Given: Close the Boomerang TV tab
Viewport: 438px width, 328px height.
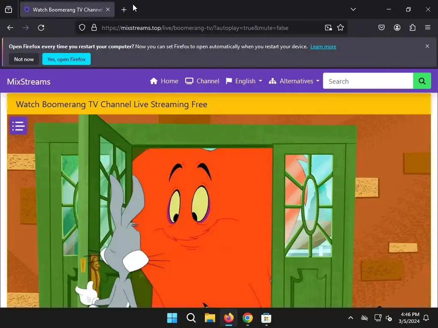Looking at the screenshot, I should tap(108, 9).
